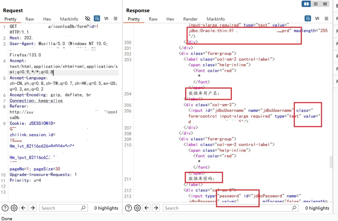Toggle \n non-printable characters in Response
Image resolution: width=338 pixels, height=221 pixels.
coord(317,19)
